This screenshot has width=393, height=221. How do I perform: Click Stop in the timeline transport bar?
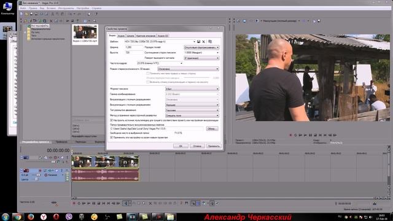(99, 203)
